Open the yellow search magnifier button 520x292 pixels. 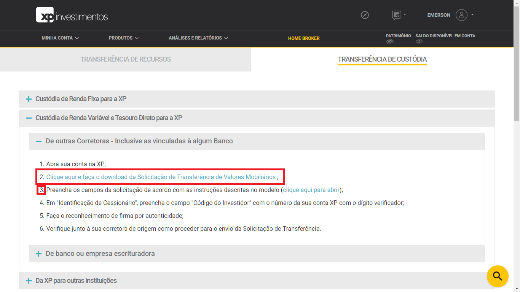pyautogui.click(x=498, y=276)
